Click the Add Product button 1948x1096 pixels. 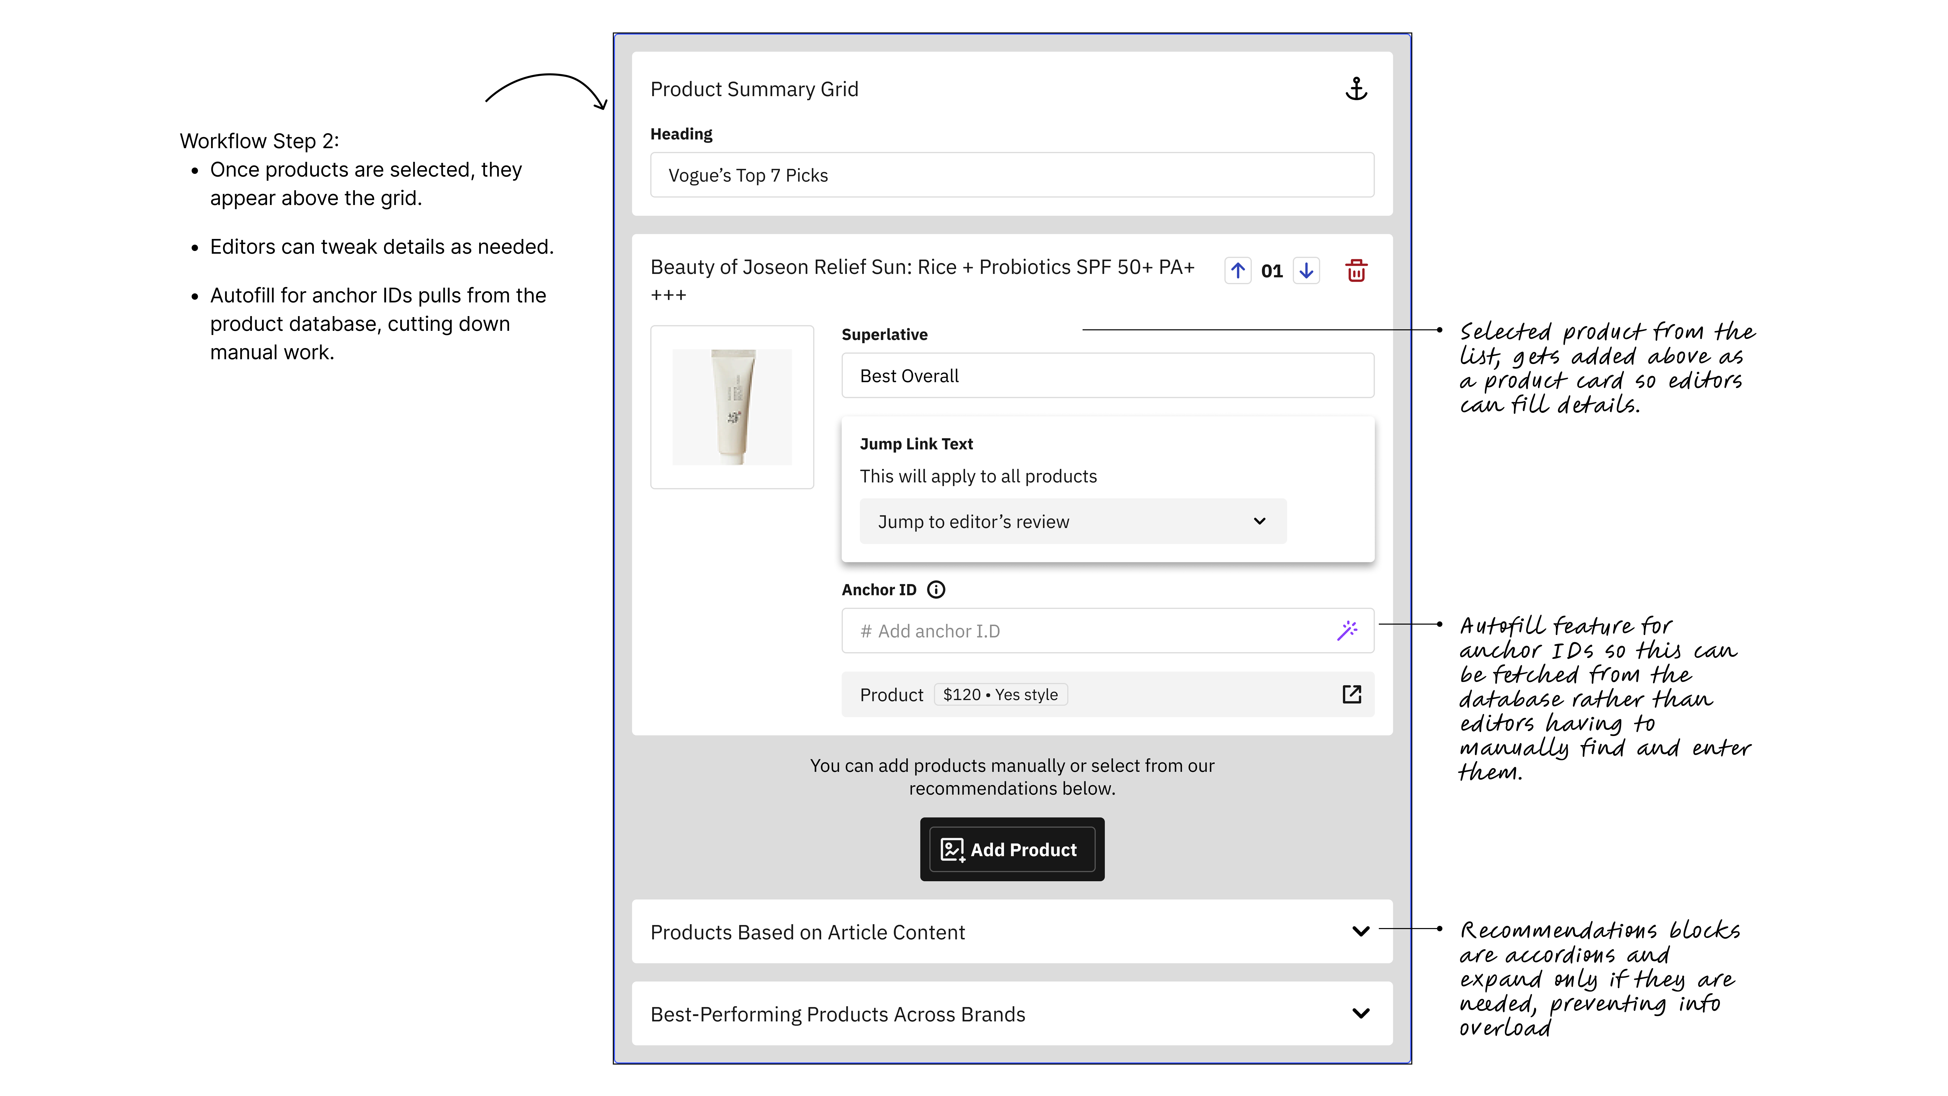tap(1012, 849)
